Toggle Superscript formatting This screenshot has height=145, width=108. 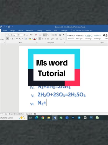[x=22, y=39]
